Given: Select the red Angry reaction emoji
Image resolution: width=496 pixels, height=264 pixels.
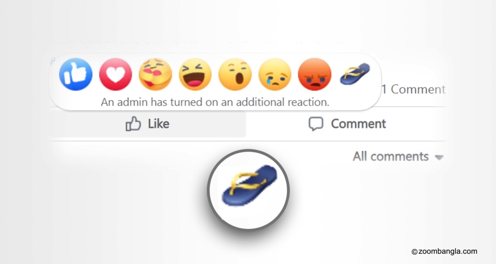Looking at the screenshot, I should tap(315, 74).
